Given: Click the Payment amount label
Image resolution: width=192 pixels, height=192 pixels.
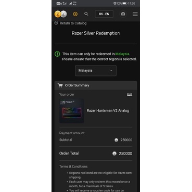Looking at the screenshot, I should pyautogui.click(x=72, y=133).
